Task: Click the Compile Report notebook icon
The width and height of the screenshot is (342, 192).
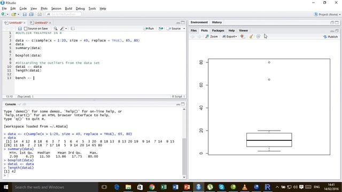Action: pos(73,28)
